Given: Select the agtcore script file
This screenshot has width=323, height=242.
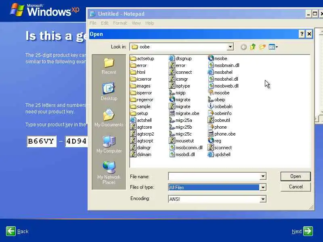Looking at the screenshot, I should tap(141, 127).
